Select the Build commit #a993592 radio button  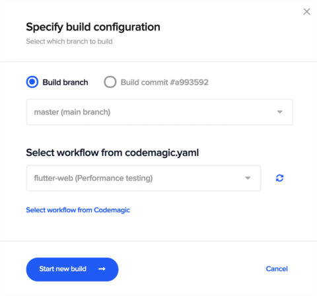110,82
